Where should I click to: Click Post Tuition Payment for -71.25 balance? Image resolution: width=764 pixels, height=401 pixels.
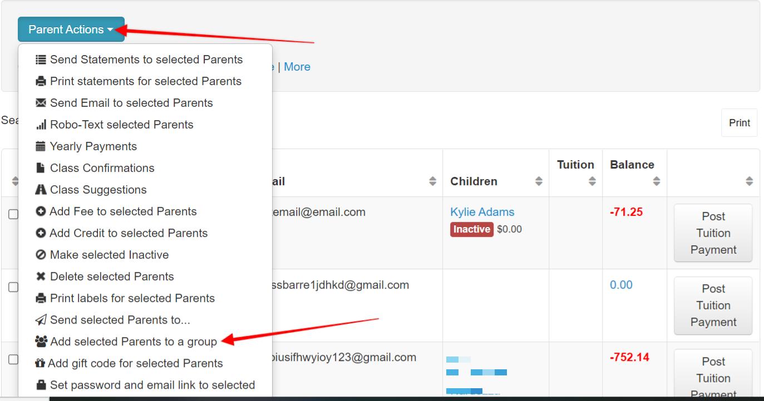coord(713,233)
